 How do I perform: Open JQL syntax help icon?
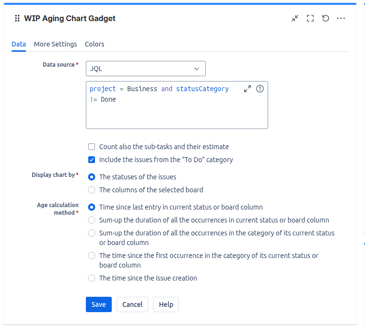260,89
